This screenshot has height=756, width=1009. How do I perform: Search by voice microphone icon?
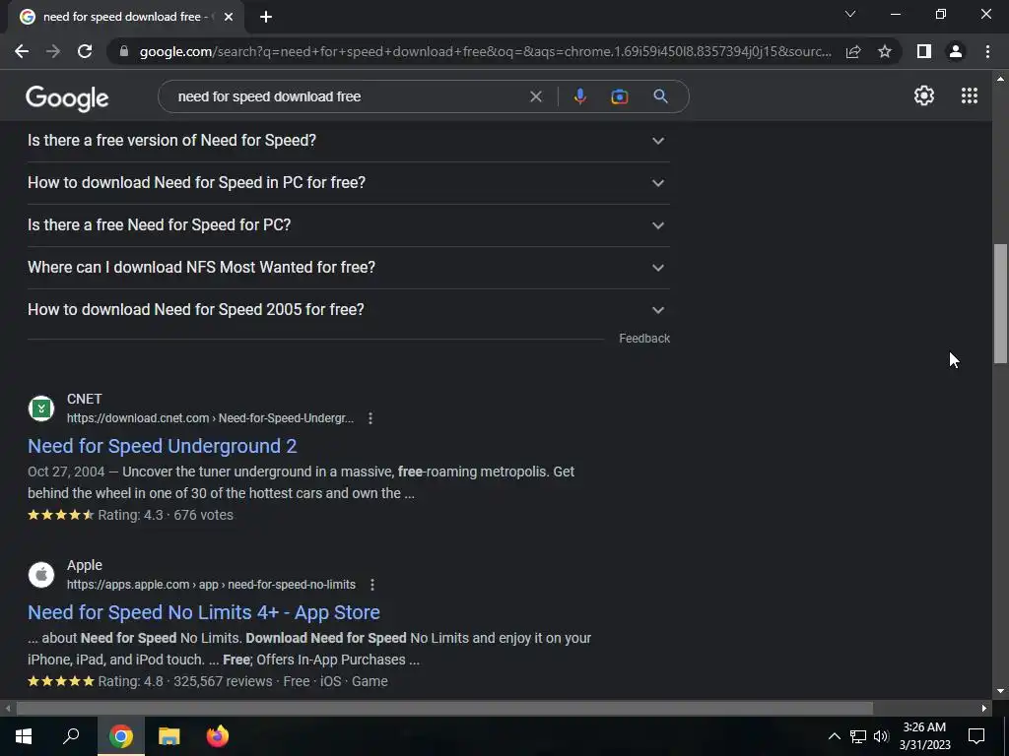(579, 96)
